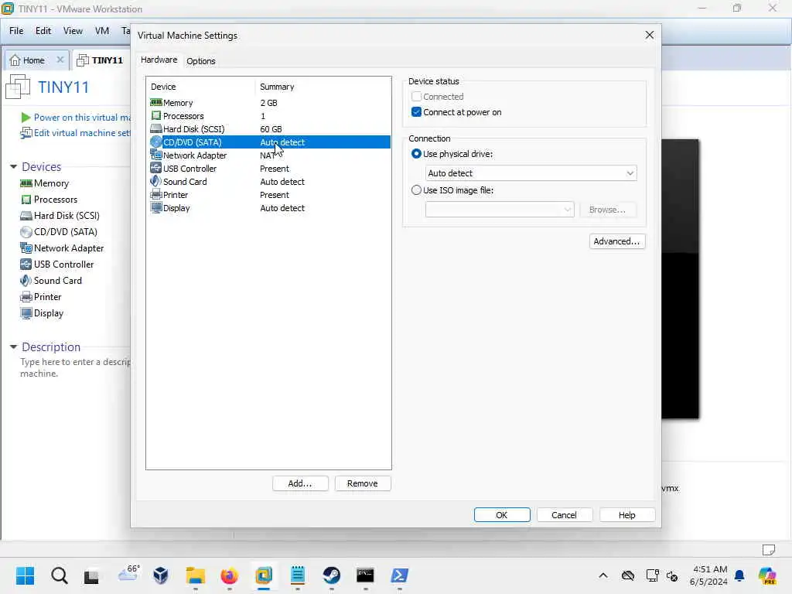Viewport: 792px width, 594px height.
Task: Click the Network Adapter icon in the settings list
Action: point(156,155)
